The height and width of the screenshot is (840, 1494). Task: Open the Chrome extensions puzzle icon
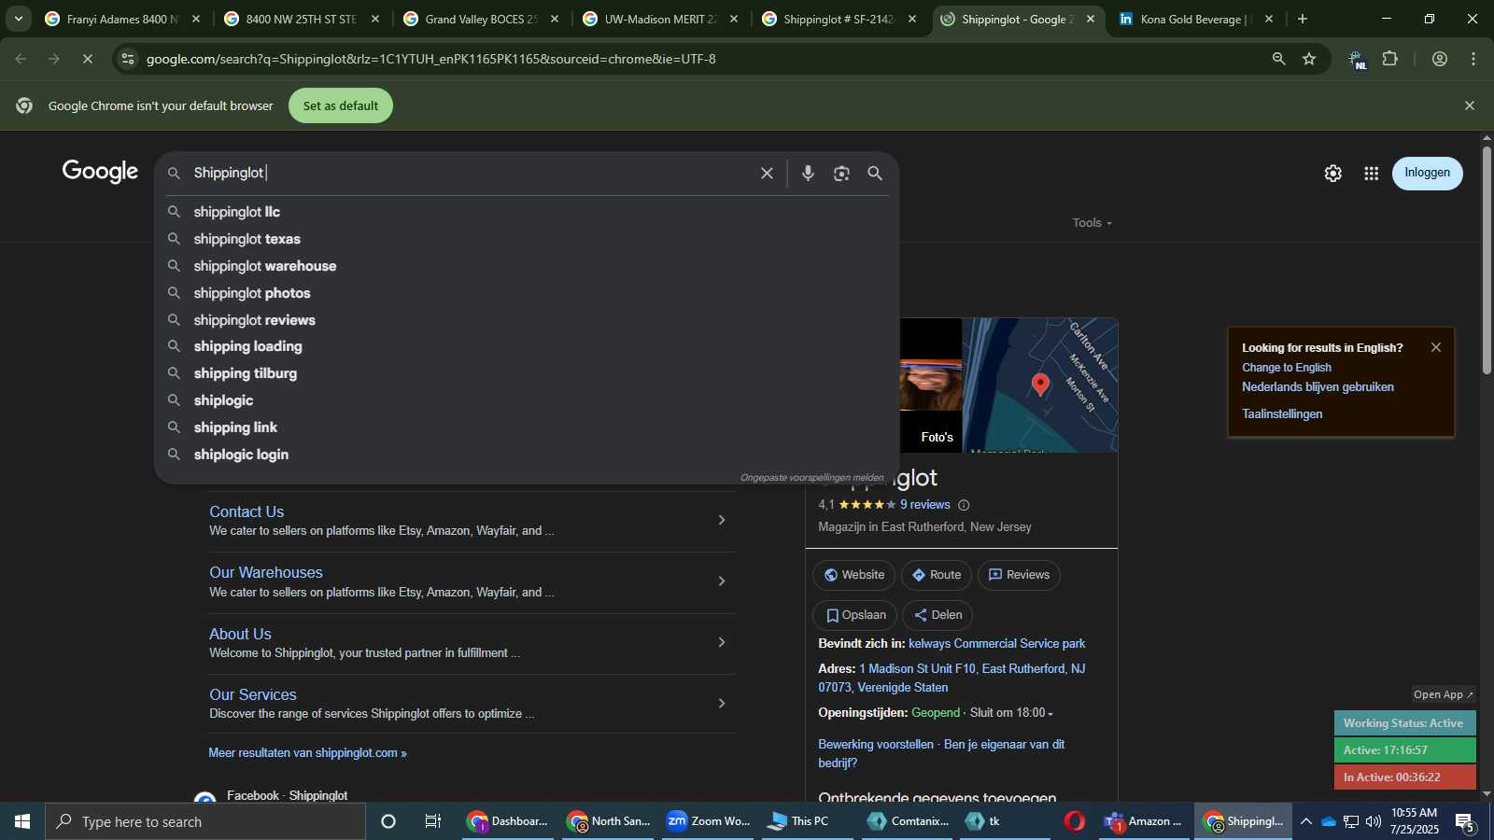[1390, 59]
